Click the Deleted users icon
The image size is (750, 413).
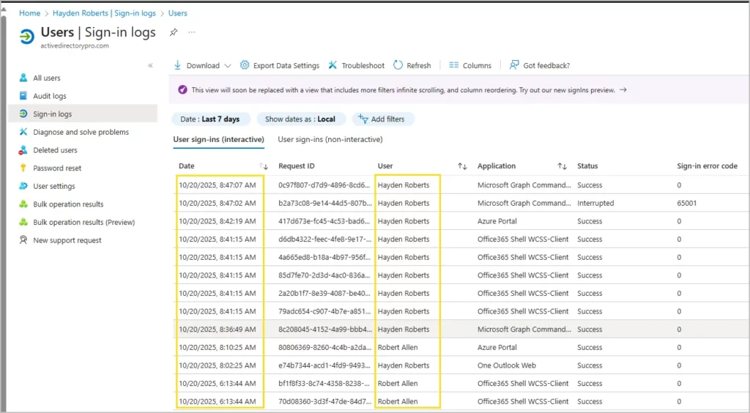[23, 150]
